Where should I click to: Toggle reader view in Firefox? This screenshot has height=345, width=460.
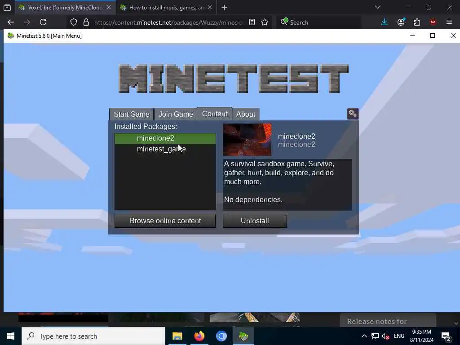click(x=252, y=22)
